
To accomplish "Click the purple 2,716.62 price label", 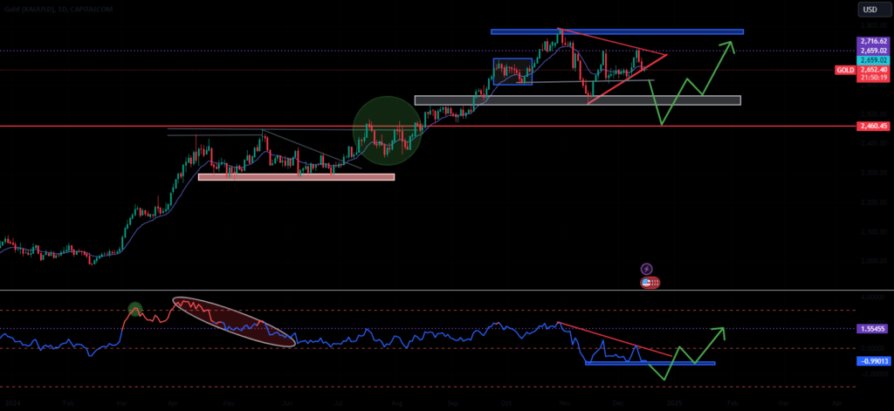I will click(x=874, y=41).
